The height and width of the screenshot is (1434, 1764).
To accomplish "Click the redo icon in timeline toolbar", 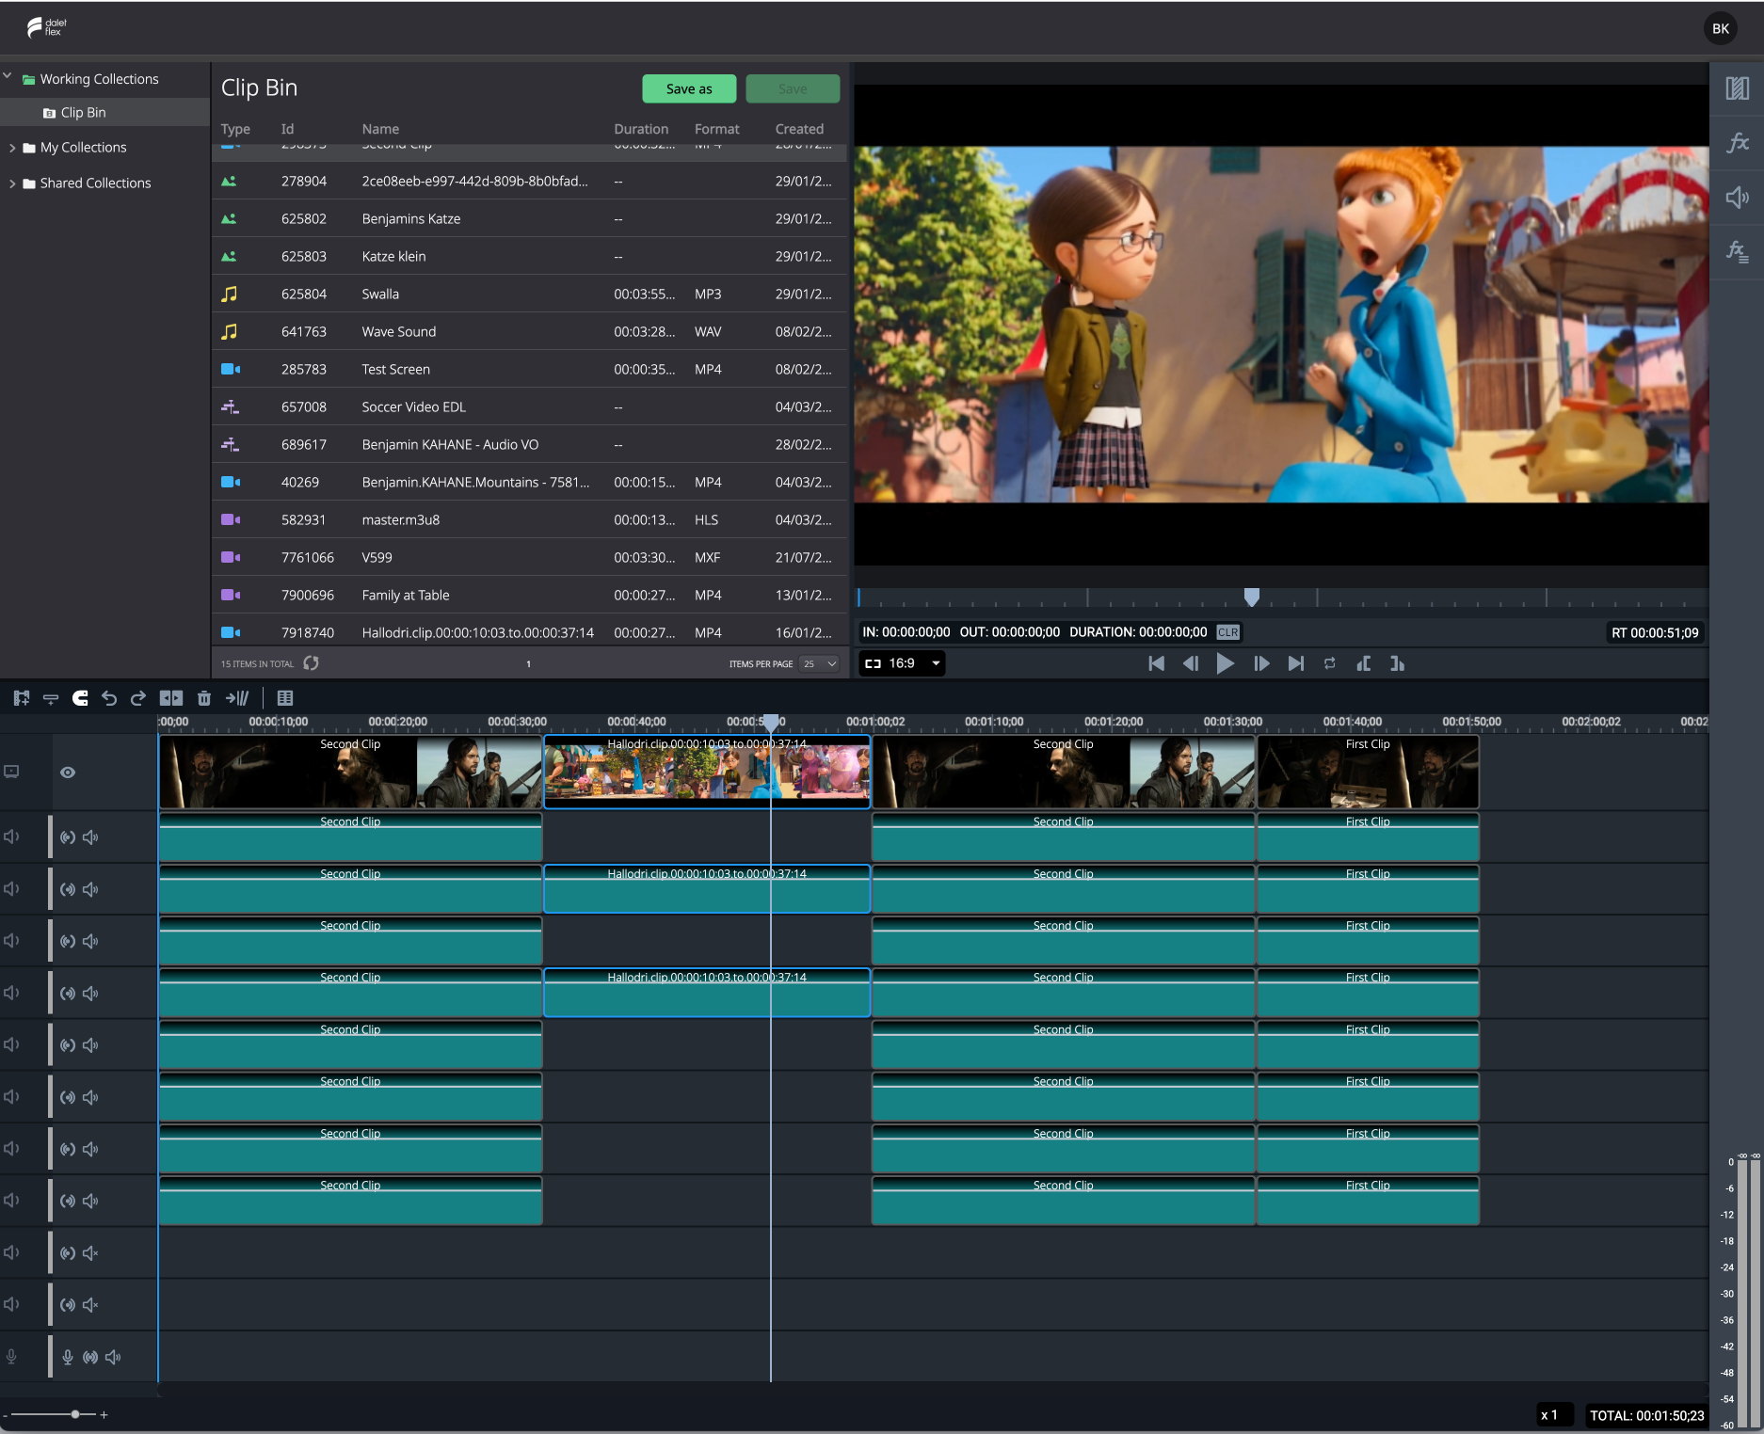I will tap(138, 698).
